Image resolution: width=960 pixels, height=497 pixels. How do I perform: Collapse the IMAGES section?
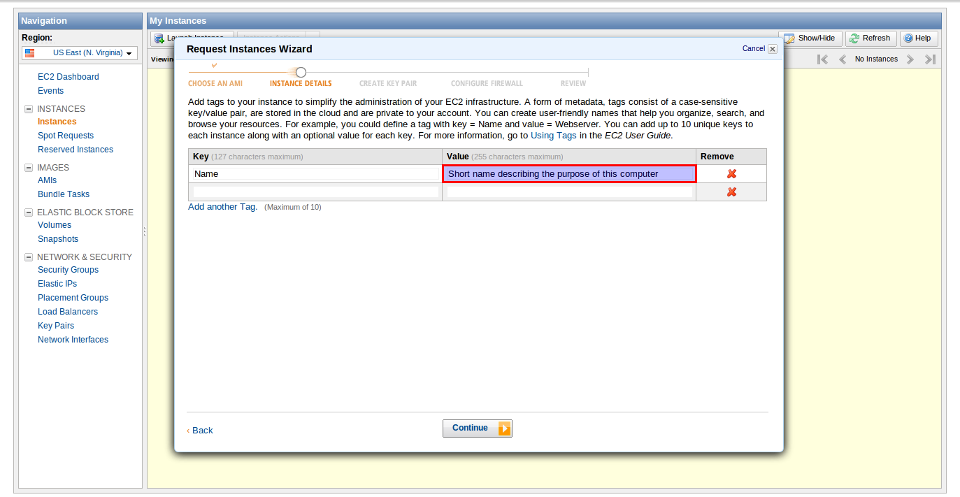tap(29, 168)
